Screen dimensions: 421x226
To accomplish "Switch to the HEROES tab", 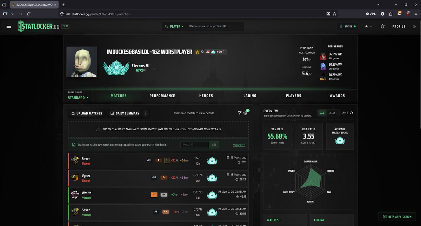I will point(206,95).
